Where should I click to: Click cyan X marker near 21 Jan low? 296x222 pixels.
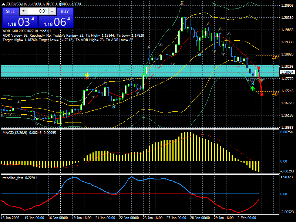(x=114, y=107)
